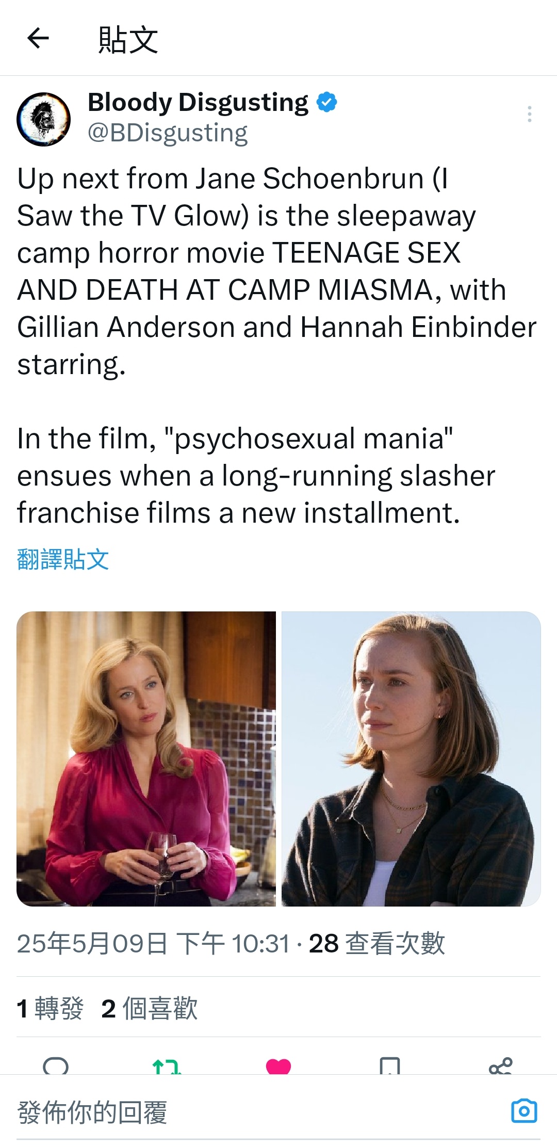
Task: Show the 2 個喜歡 likes list
Action: pyautogui.click(x=150, y=1008)
